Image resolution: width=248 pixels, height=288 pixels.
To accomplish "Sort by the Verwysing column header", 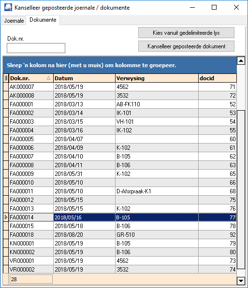I will click(x=157, y=78).
